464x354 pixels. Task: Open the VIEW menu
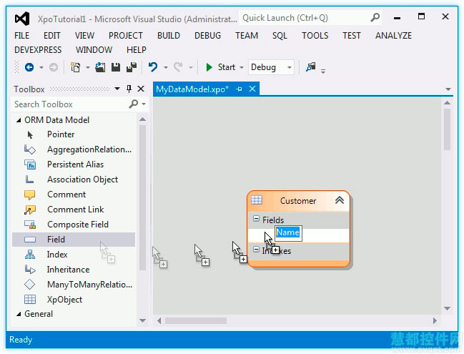84,36
